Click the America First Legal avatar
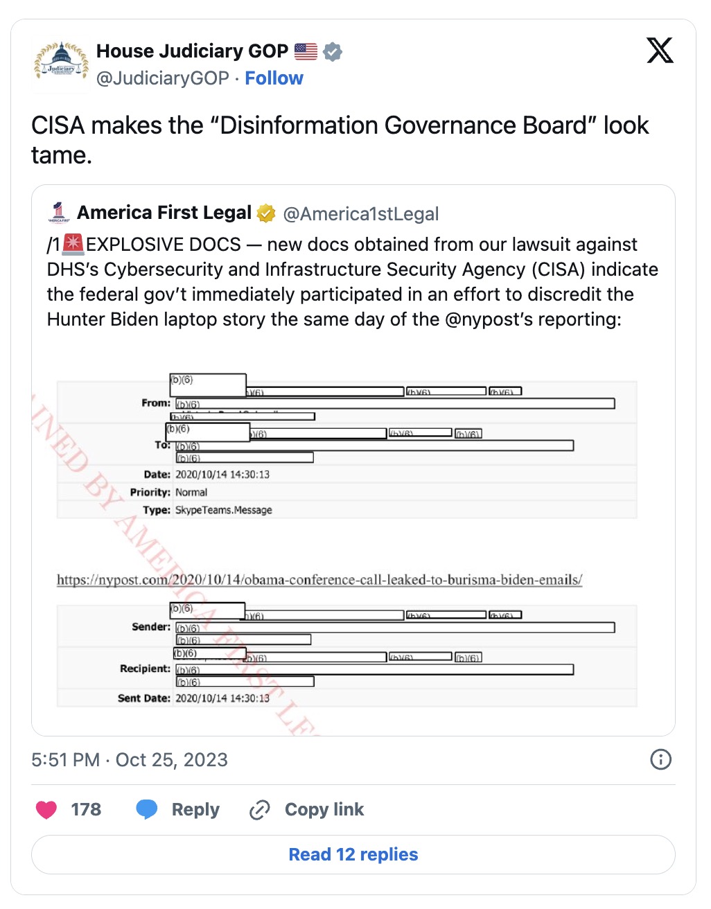Image resolution: width=711 pixels, height=909 pixels. pyautogui.click(x=60, y=213)
